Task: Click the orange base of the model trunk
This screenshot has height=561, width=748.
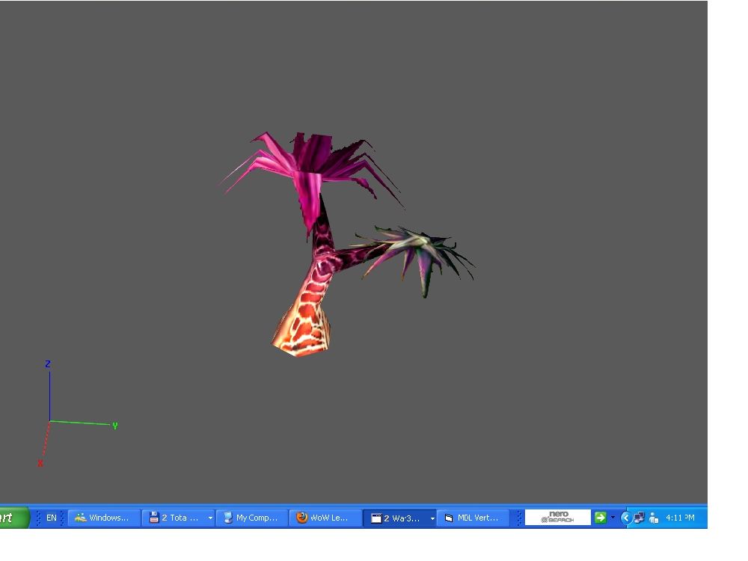Action: (302, 329)
